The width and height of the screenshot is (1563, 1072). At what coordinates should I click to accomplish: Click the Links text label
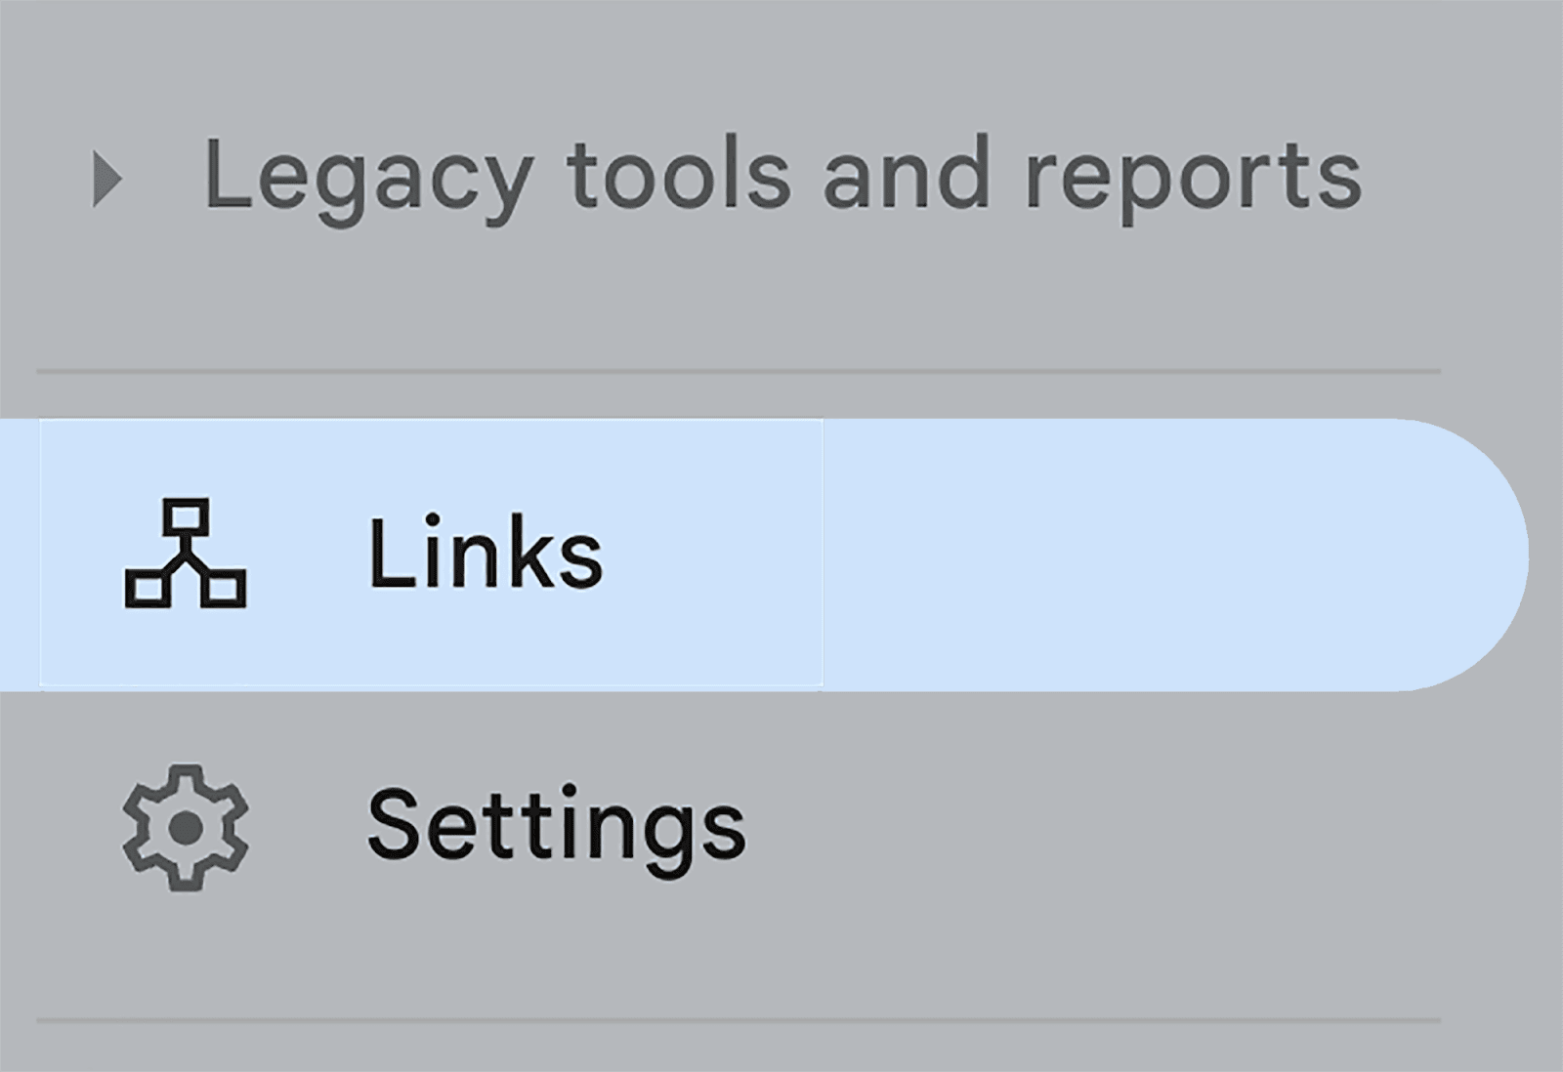coord(486,554)
